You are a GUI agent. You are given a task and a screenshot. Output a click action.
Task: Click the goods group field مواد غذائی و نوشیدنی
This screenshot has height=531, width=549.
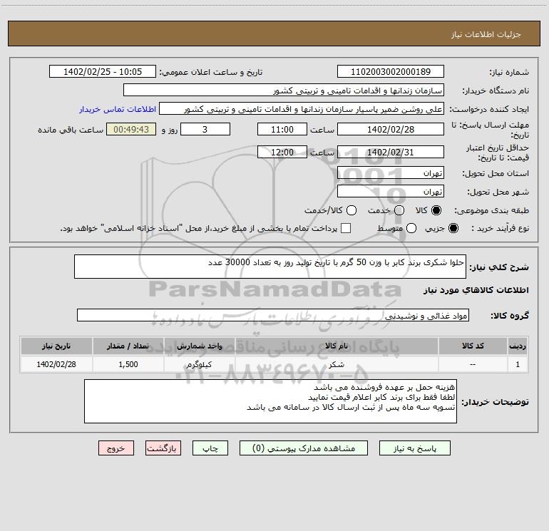273,315
